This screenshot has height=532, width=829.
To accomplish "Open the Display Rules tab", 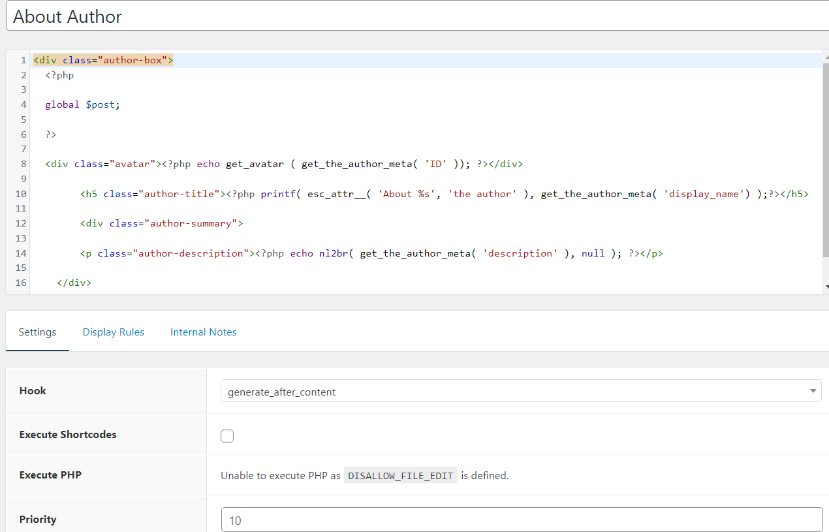I will tap(113, 332).
